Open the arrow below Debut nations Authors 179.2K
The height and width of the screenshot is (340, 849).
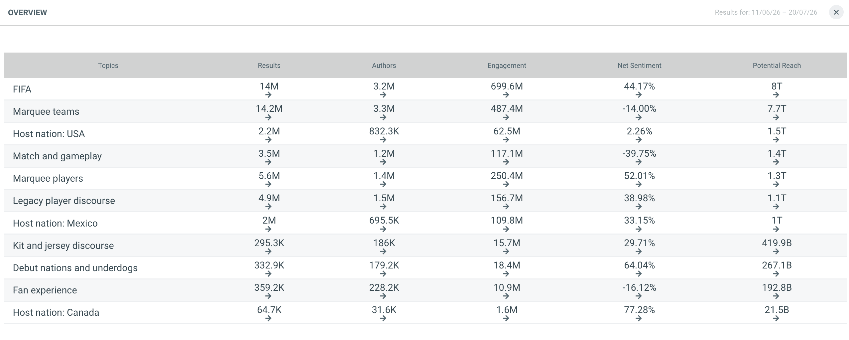[383, 274]
